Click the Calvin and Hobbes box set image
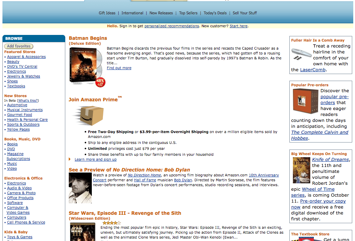355x241 pixels. (x=305, y=101)
